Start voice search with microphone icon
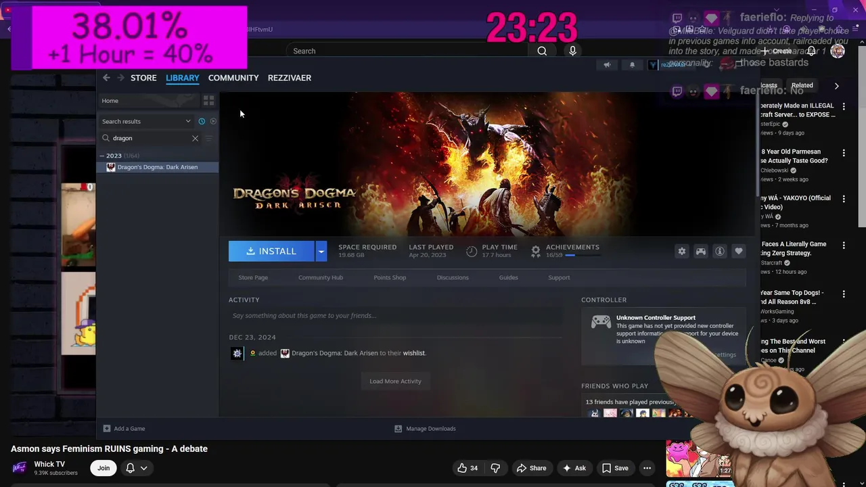The height and width of the screenshot is (487, 866). (572, 51)
